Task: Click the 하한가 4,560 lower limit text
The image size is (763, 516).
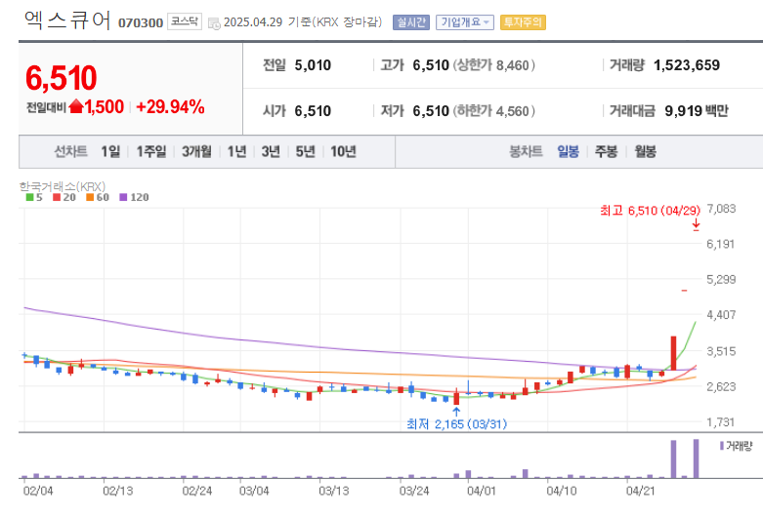Action: (x=494, y=111)
